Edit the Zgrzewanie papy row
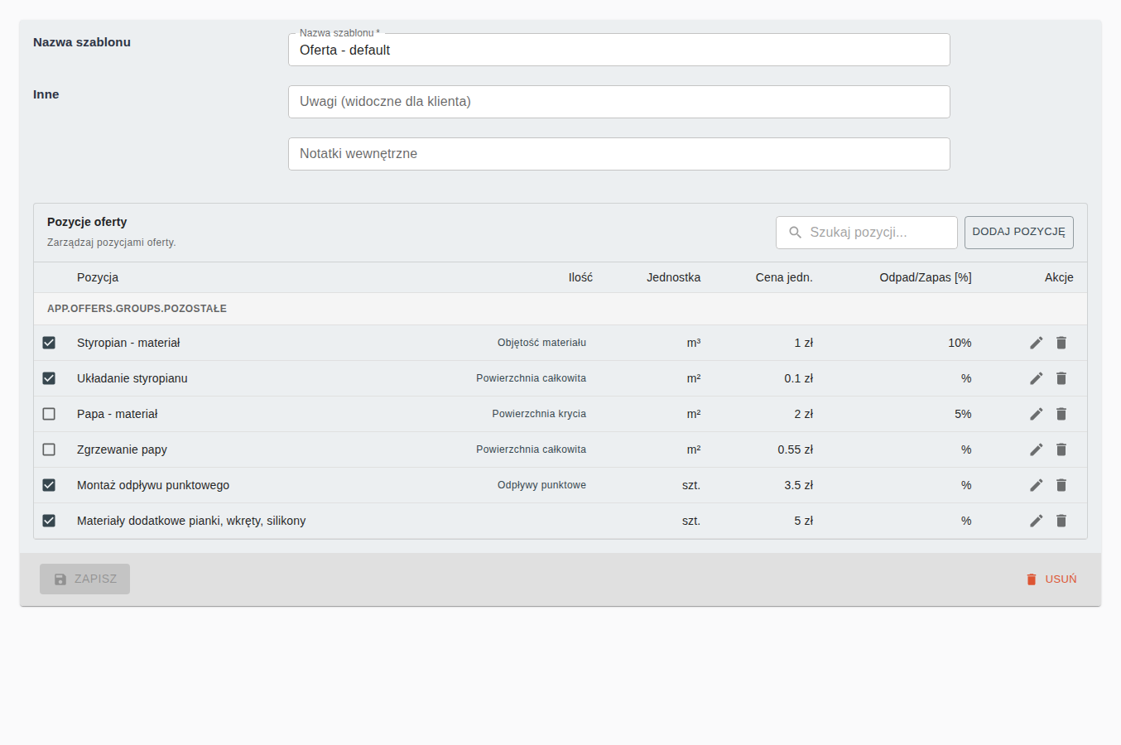Image resolution: width=1121 pixels, height=745 pixels. point(1036,449)
